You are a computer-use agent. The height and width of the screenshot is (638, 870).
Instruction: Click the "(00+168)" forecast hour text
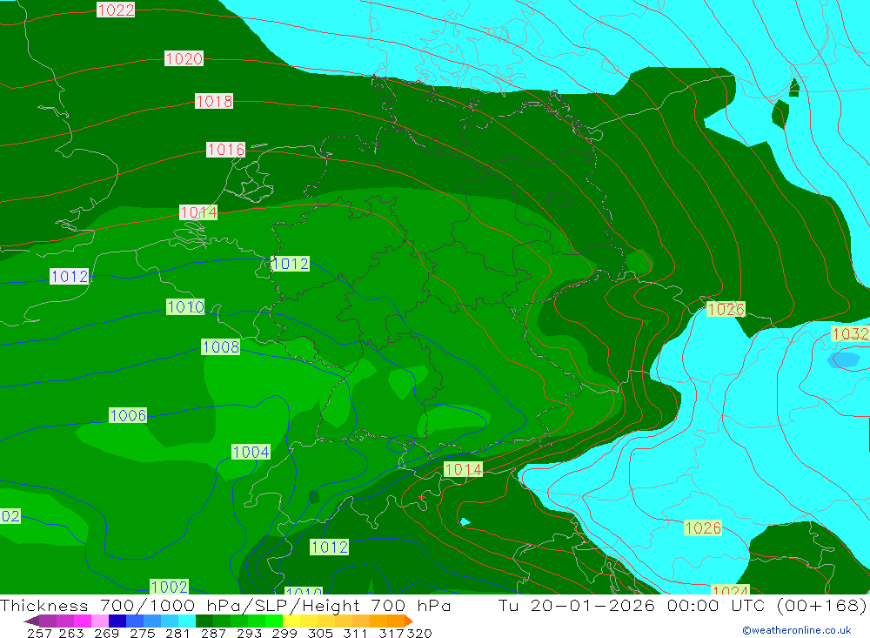(822, 605)
